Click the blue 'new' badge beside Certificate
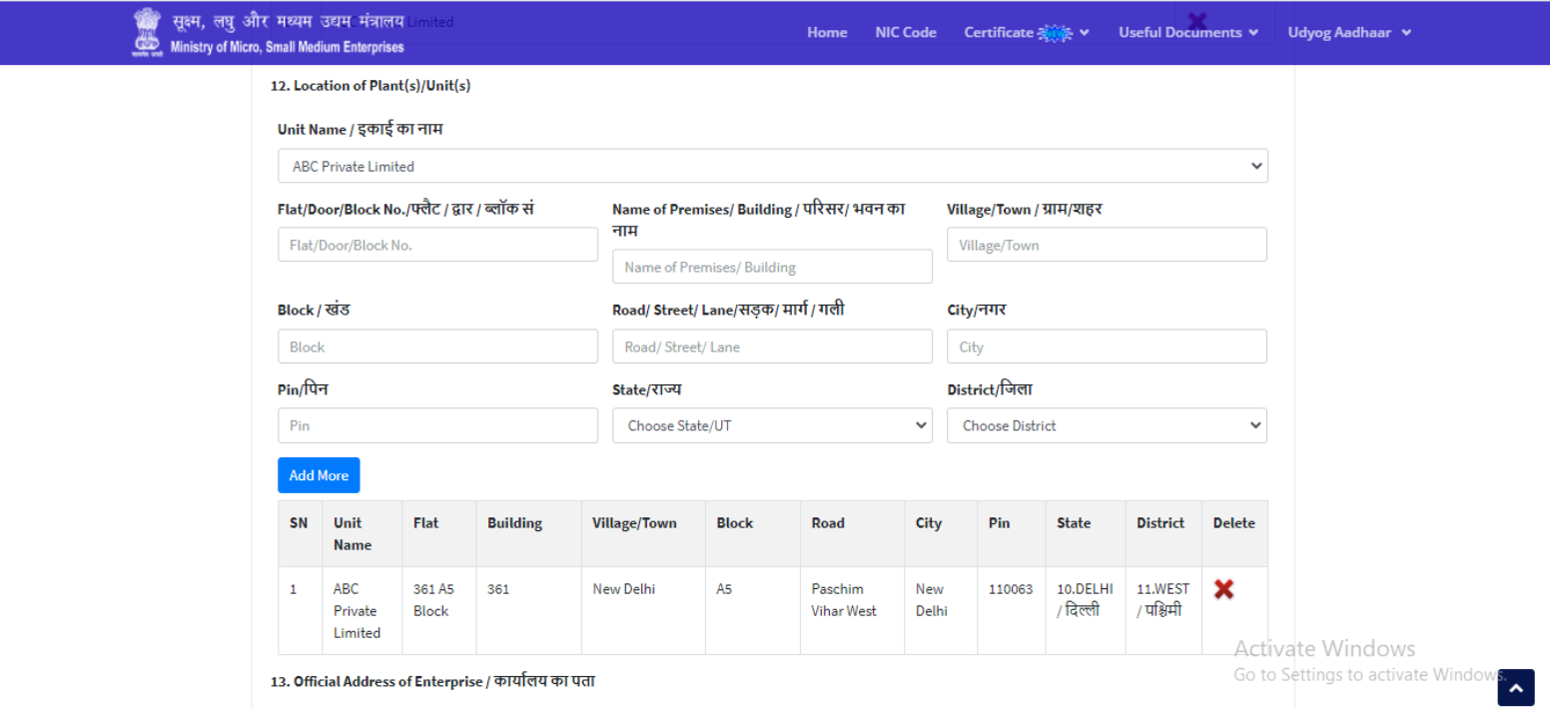Viewport: 1550px width, 709px height. point(1055,33)
